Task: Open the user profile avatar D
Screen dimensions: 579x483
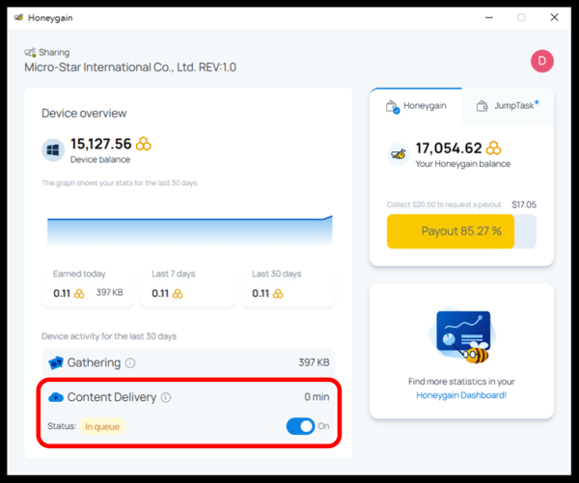Action: tap(541, 61)
